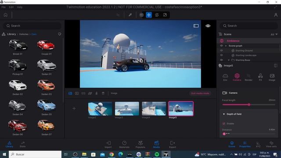Open the All filter dropdown in Scene
This screenshot has height=158, width=281.
274,34
